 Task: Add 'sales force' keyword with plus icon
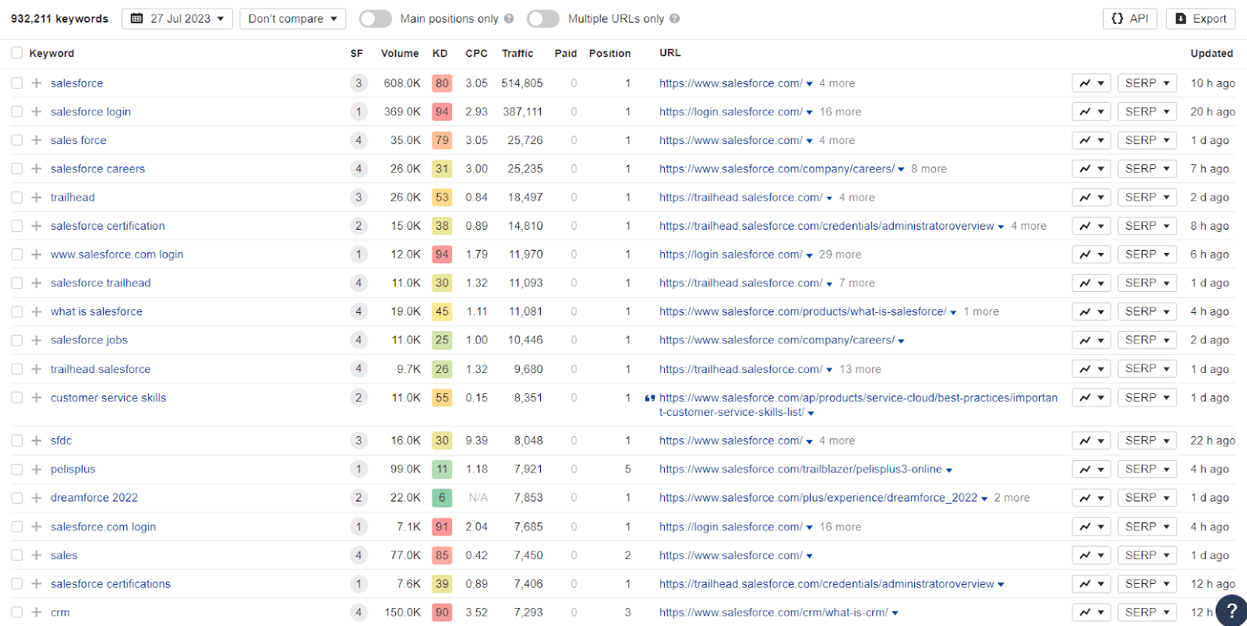pos(36,140)
